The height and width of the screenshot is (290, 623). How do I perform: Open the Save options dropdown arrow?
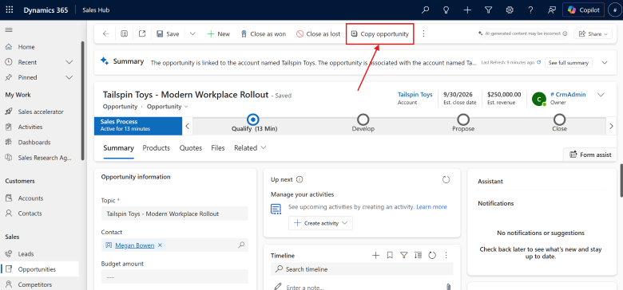click(192, 33)
